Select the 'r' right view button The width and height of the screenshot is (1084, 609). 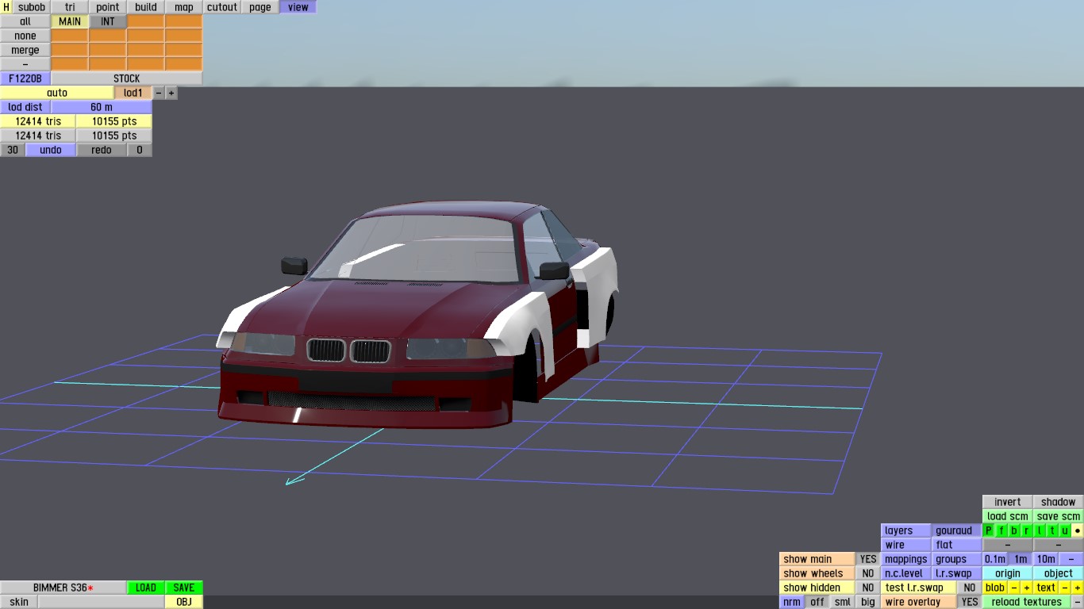point(1027,530)
